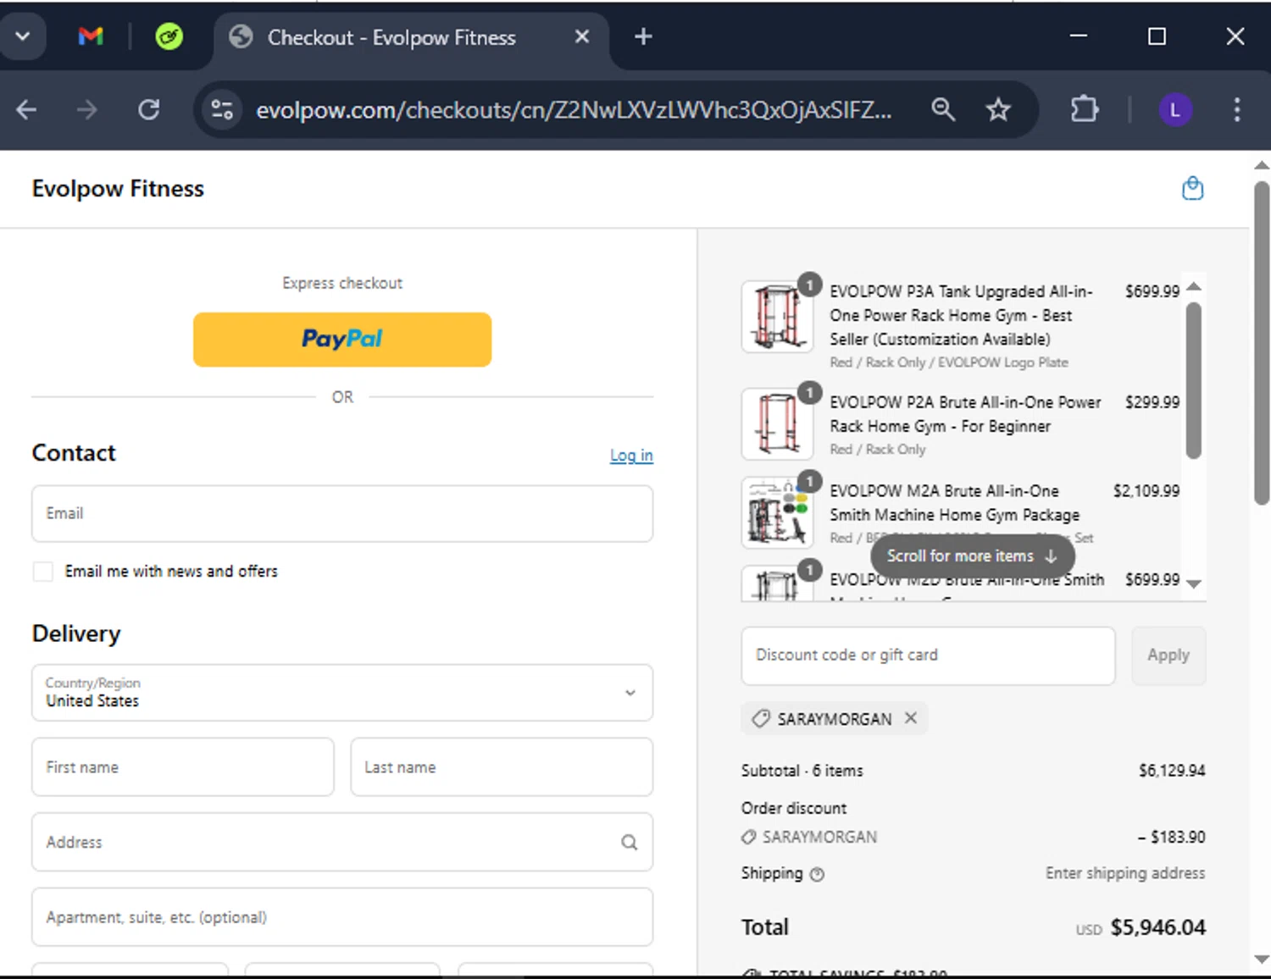Click the EVOLPOW P3A Tank product thumbnail
1271x979 pixels.
(x=777, y=317)
